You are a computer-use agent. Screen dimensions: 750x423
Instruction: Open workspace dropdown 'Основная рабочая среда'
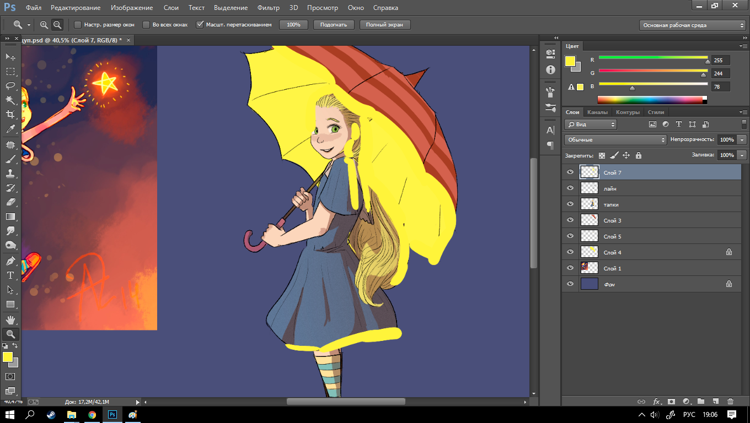[693, 25]
